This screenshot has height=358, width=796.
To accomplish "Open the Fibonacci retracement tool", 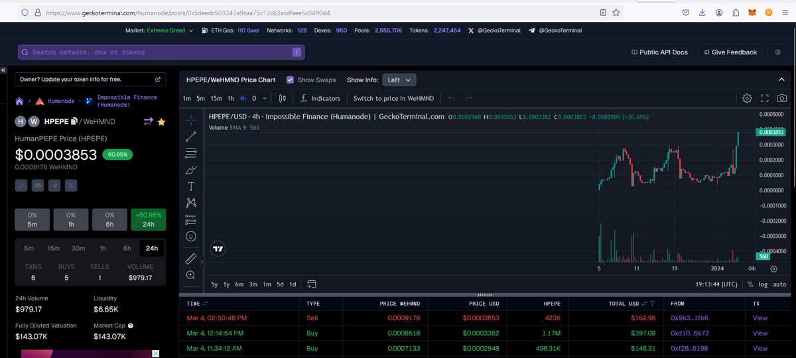I will click(191, 153).
